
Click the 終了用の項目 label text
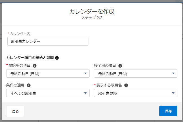105,65
